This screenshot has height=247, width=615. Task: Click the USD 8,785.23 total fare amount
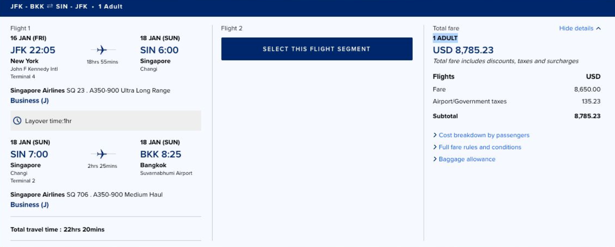click(463, 50)
